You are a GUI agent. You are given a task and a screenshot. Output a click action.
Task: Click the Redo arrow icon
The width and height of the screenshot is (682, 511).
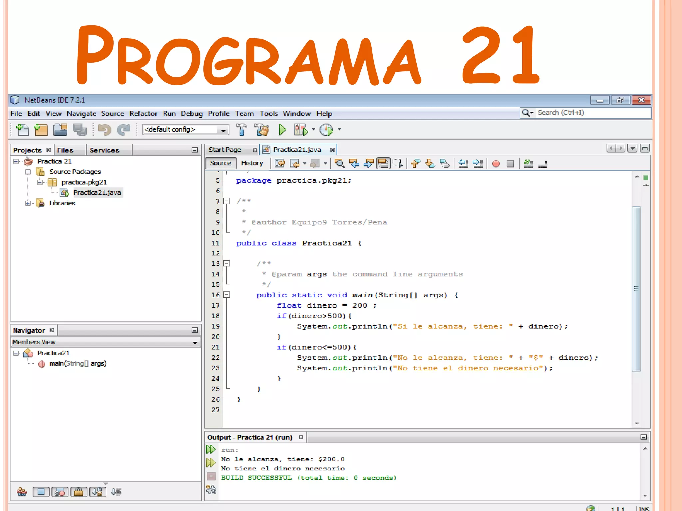(x=124, y=130)
